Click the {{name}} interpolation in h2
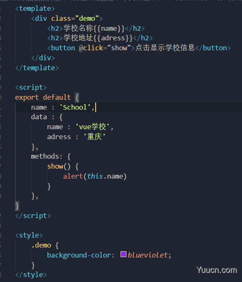This screenshot has width=242, height=282. tap(109, 28)
